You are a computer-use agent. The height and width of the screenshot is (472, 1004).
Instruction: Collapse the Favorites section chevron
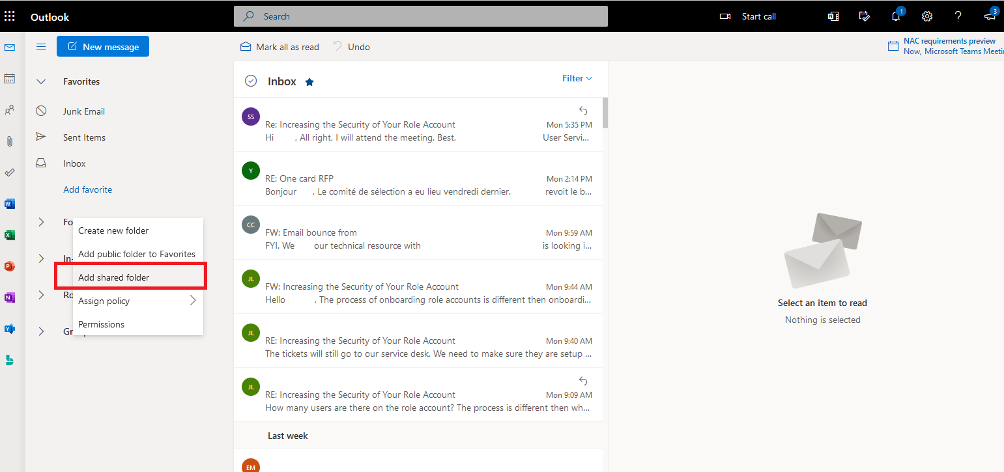point(41,81)
